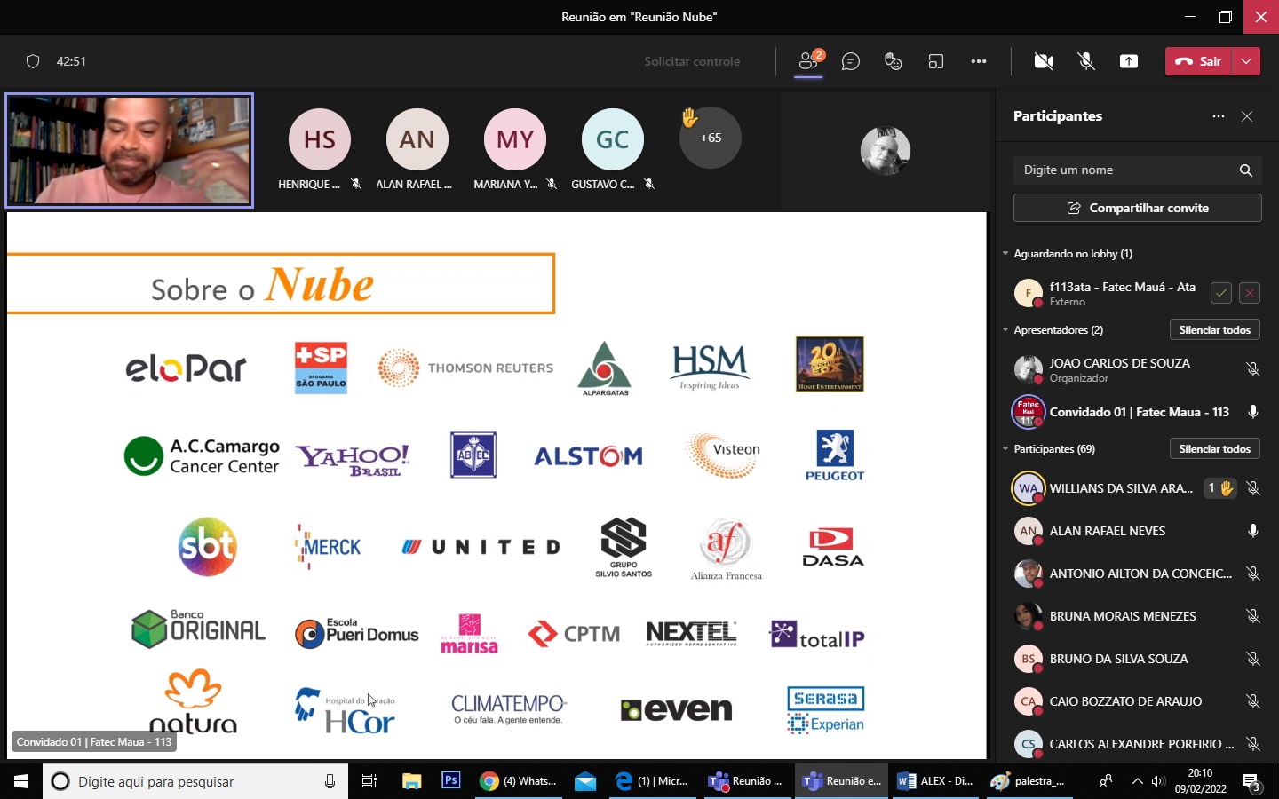Select participant ALAN RAFAEL NEVES
The width and height of the screenshot is (1279, 799).
[1137, 531]
